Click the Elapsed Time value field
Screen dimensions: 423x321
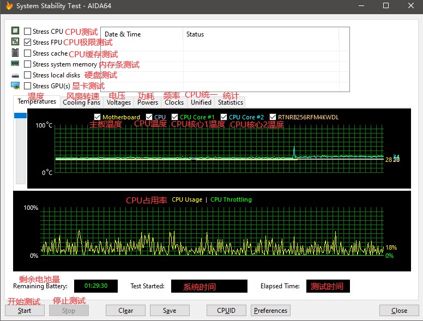click(328, 286)
